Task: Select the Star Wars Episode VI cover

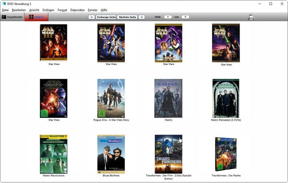Action: tap(226, 43)
